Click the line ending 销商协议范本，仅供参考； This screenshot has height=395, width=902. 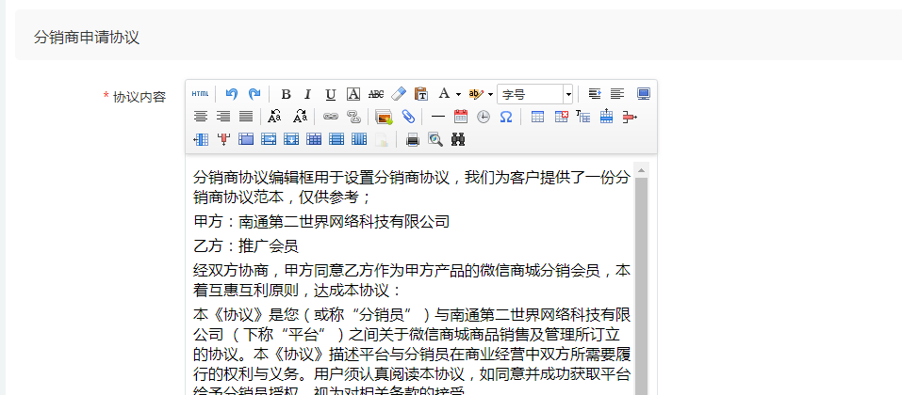[x=284, y=197]
